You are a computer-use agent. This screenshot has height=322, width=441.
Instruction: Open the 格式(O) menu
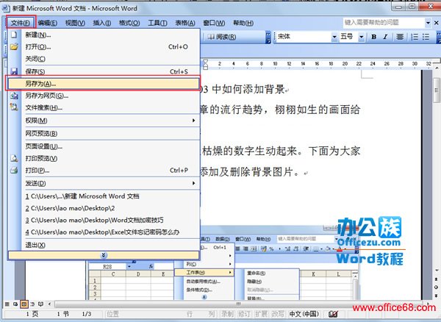[129, 23]
